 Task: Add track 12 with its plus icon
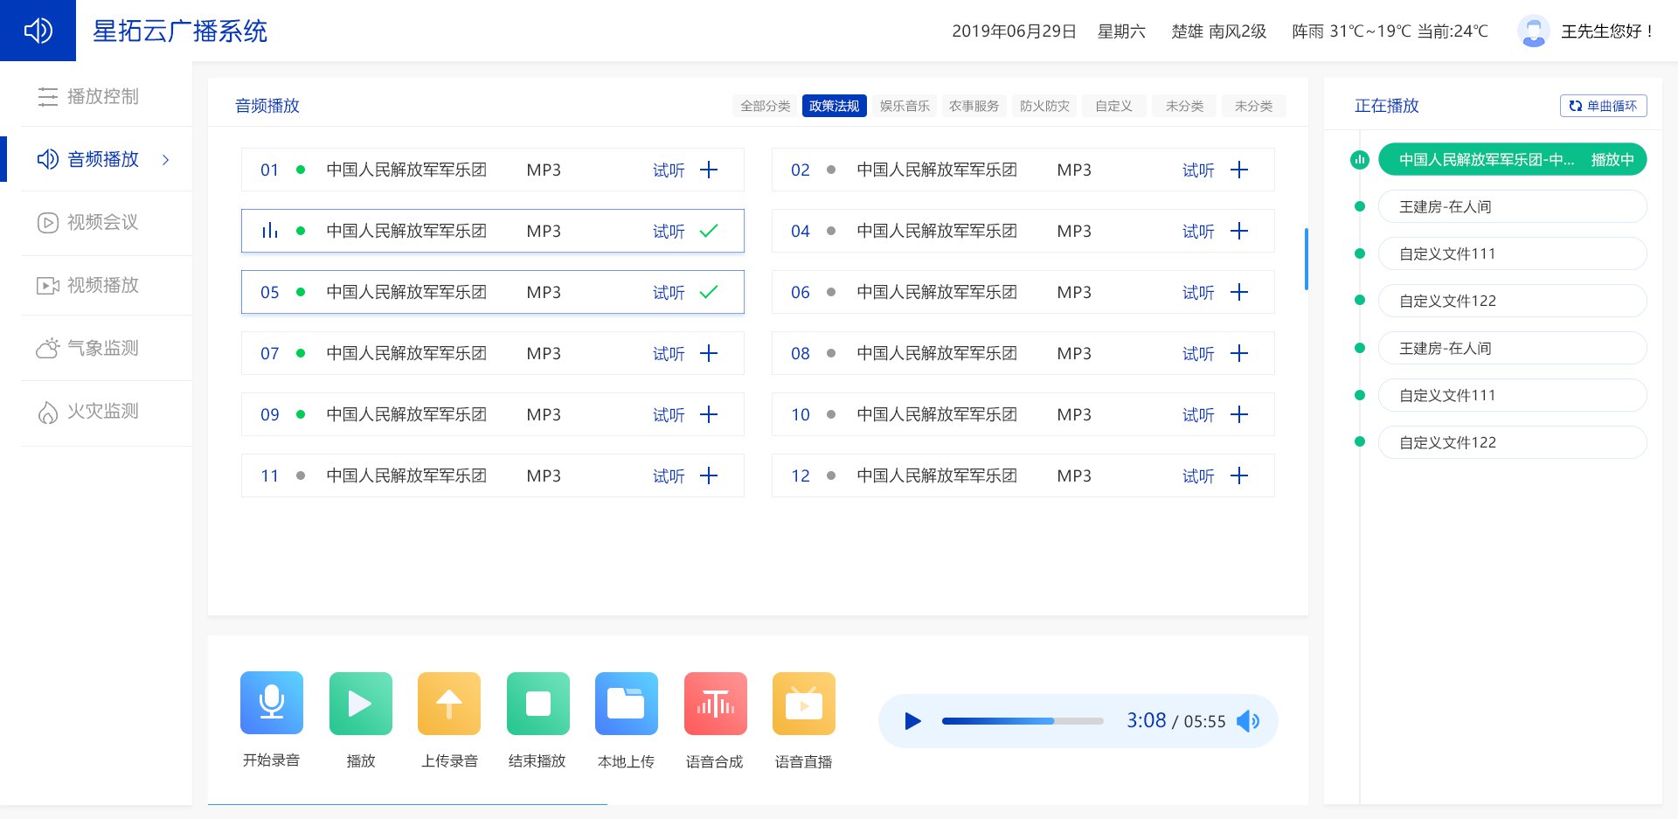click(1239, 475)
